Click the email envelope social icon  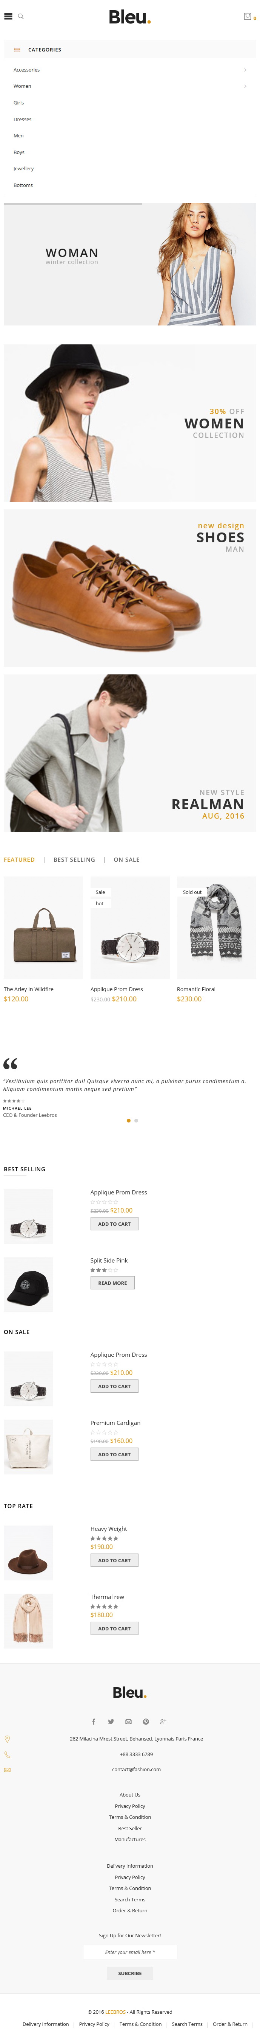pos(128,1721)
